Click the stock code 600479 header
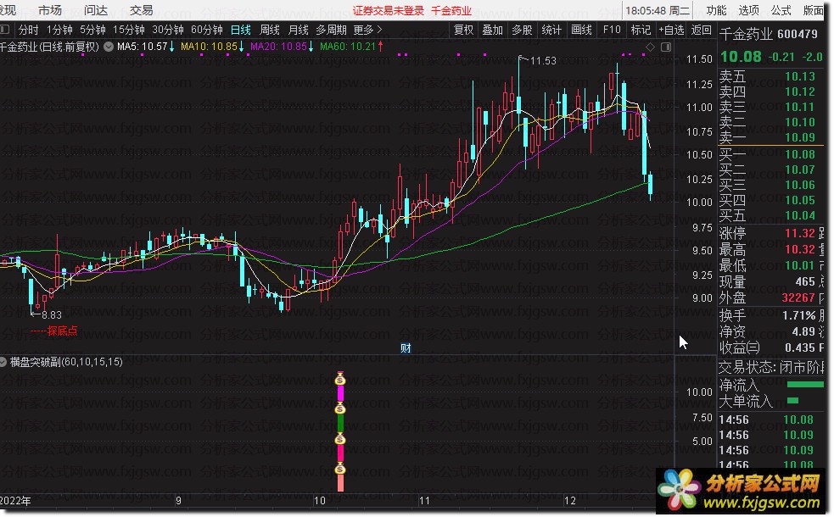 (798, 35)
